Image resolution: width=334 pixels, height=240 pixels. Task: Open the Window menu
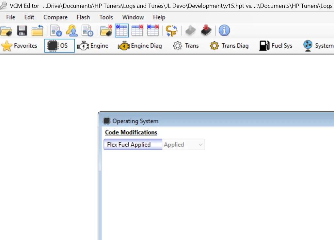[133, 17]
